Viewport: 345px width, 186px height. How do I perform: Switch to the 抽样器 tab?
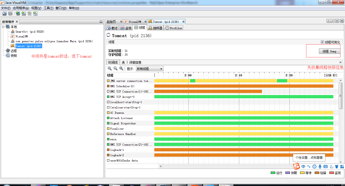pyautogui.click(x=155, y=28)
